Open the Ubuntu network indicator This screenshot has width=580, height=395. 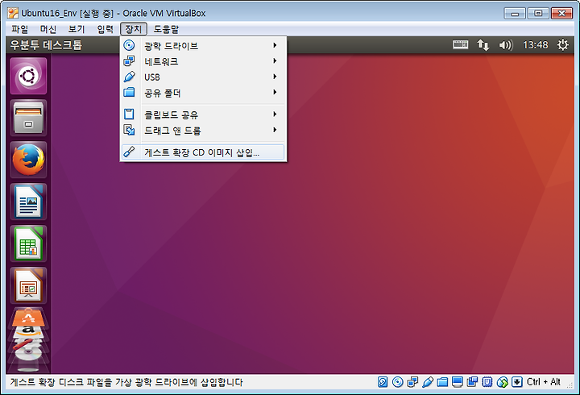click(x=483, y=45)
